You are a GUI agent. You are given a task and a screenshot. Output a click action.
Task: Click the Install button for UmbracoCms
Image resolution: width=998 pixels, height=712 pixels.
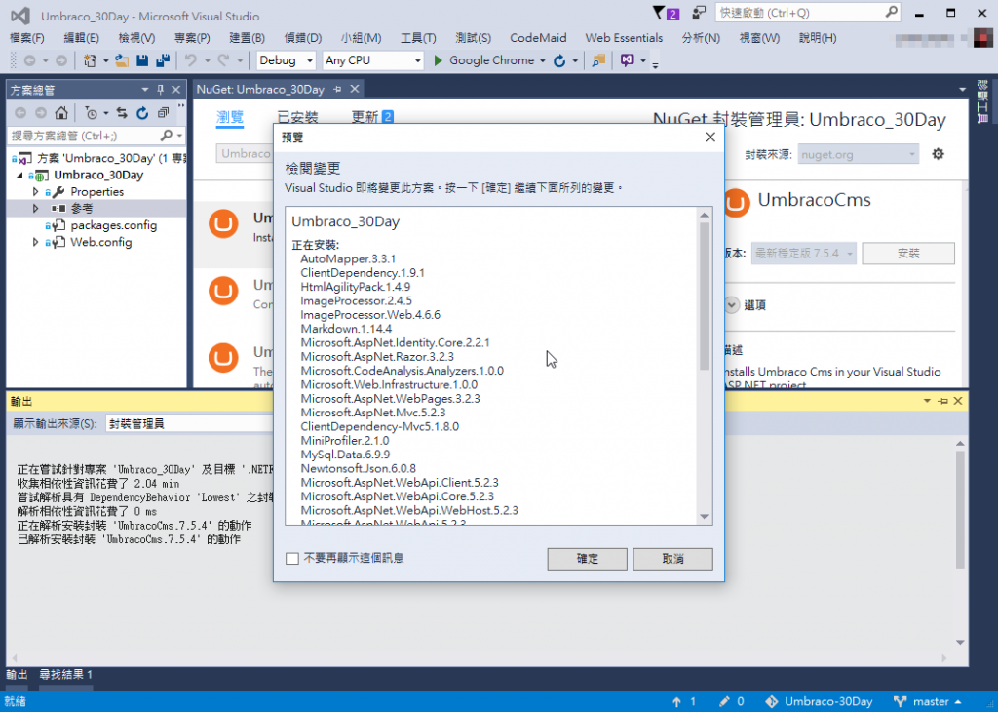(x=908, y=253)
